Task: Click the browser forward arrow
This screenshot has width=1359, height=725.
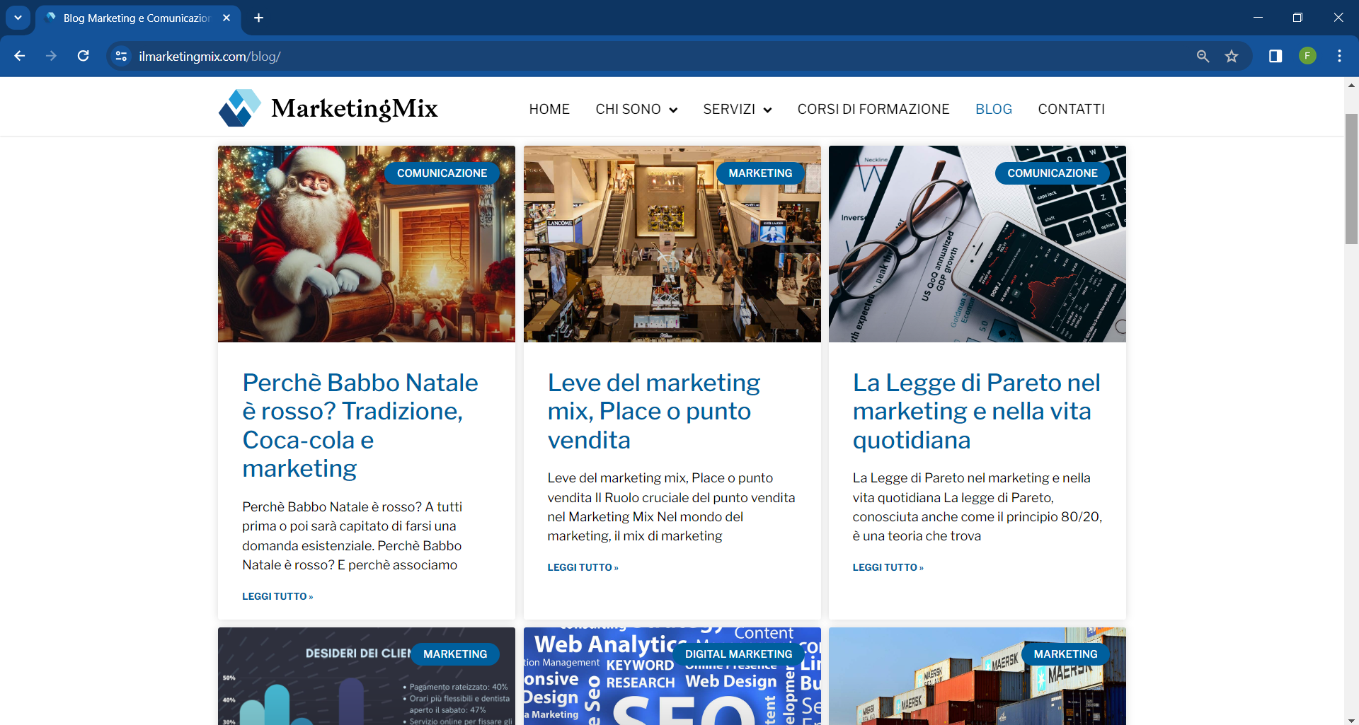Action: 51,56
